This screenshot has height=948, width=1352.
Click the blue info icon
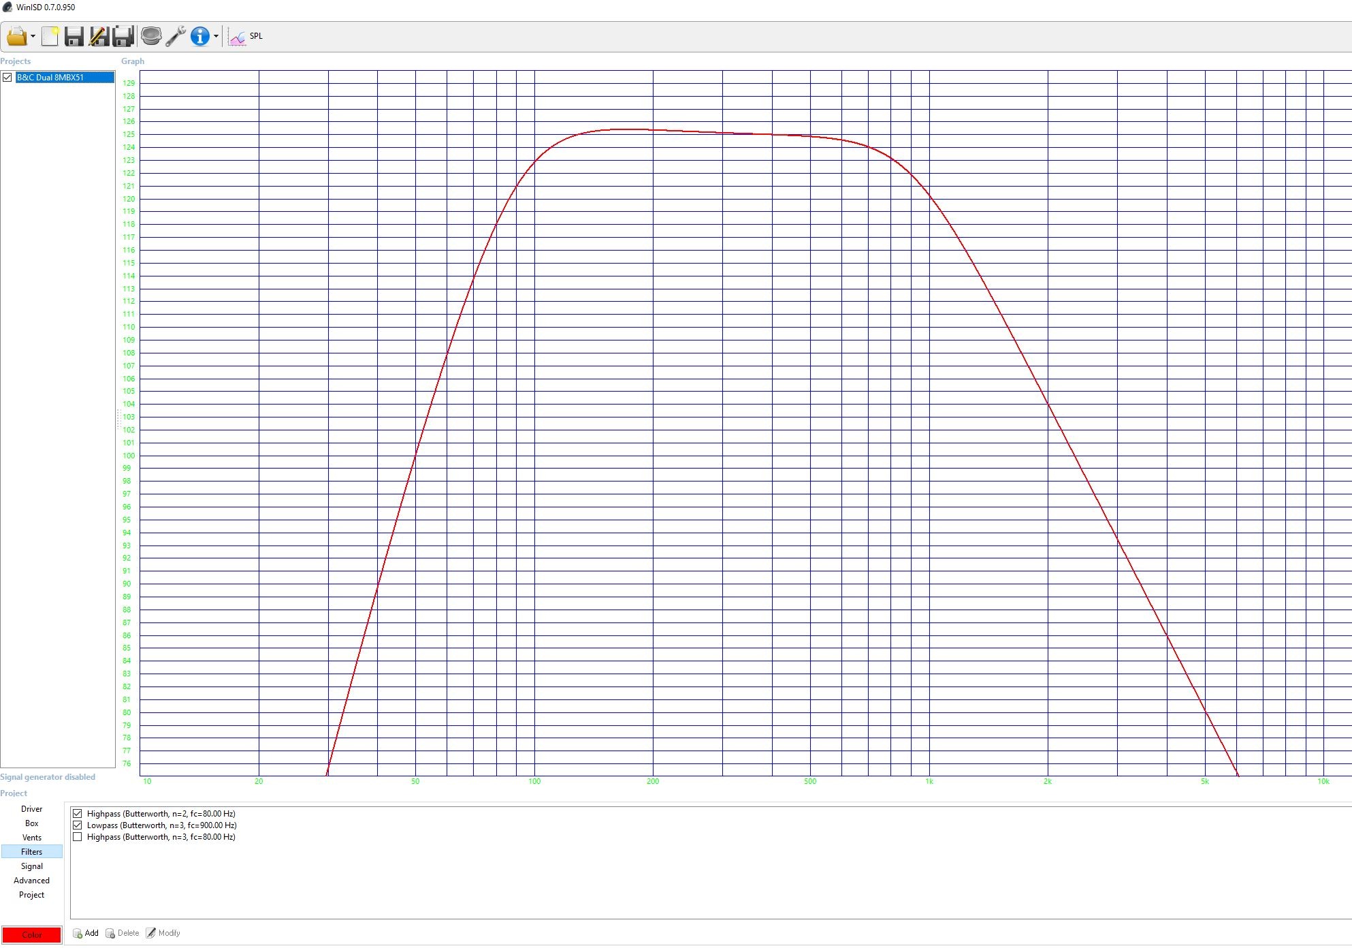click(x=200, y=36)
